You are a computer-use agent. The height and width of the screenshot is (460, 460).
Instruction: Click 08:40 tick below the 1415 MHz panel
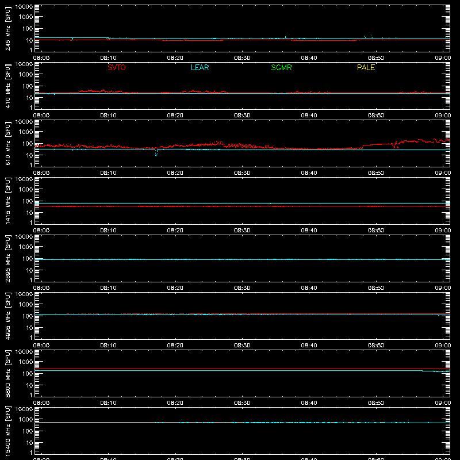tap(309, 231)
